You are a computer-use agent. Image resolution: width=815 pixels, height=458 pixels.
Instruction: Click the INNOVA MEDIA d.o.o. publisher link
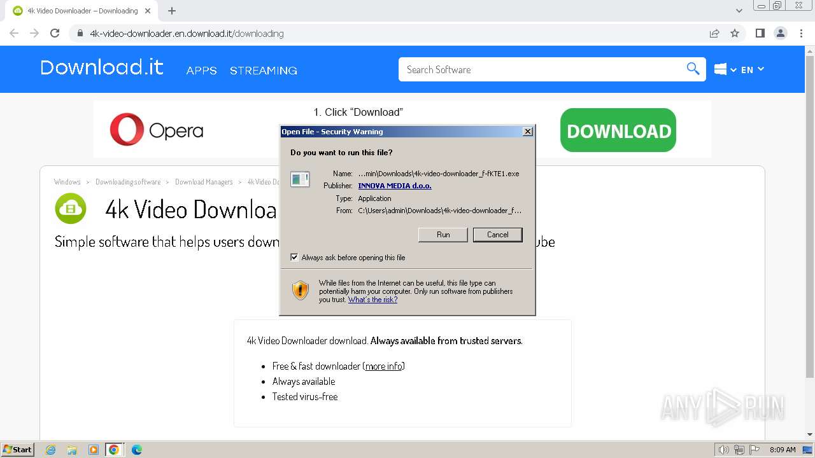[395, 186]
